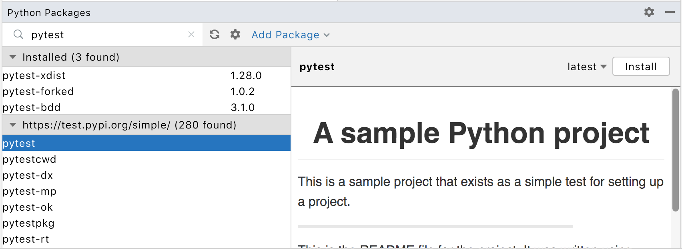Select the pytestpkg package
The image size is (682, 249).
point(146,223)
